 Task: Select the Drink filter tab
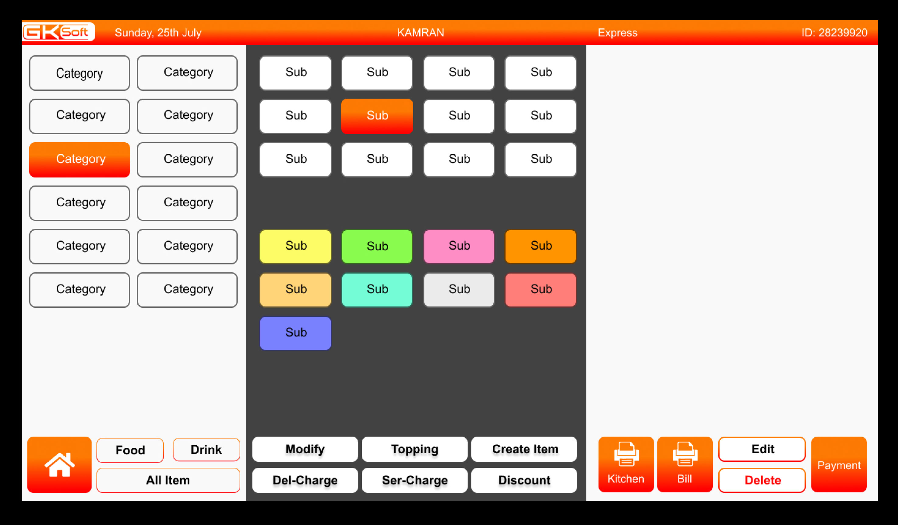(x=206, y=450)
